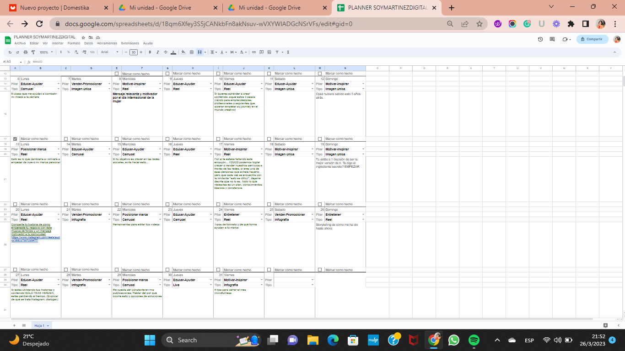Viewport: 625px width, 351px height.
Task: Check Marcar como hecho above Martes 14
Action: coord(66,139)
